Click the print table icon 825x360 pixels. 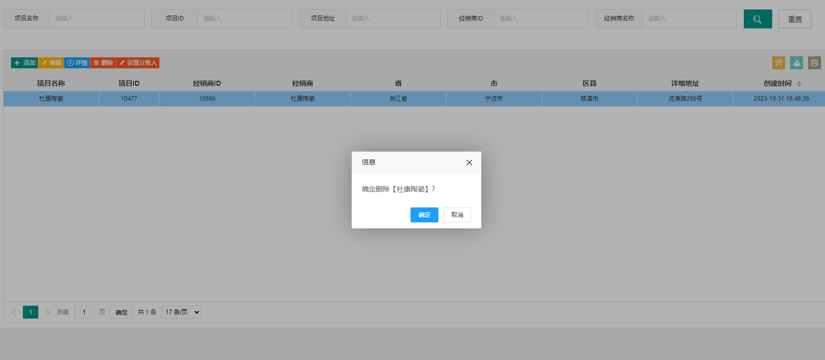(x=815, y=63)
